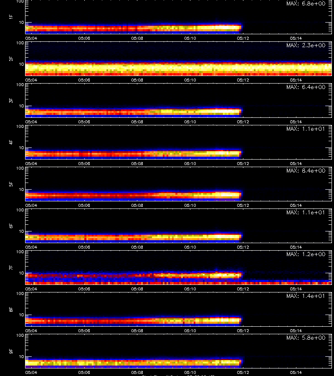
Task: Click the 05:12 tick label below the 1F panel
Action: 243,38
